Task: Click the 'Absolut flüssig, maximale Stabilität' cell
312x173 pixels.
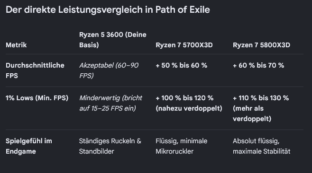Action: point(261,146)
